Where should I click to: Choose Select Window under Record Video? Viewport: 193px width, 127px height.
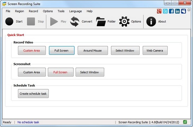tap(125, 50)
